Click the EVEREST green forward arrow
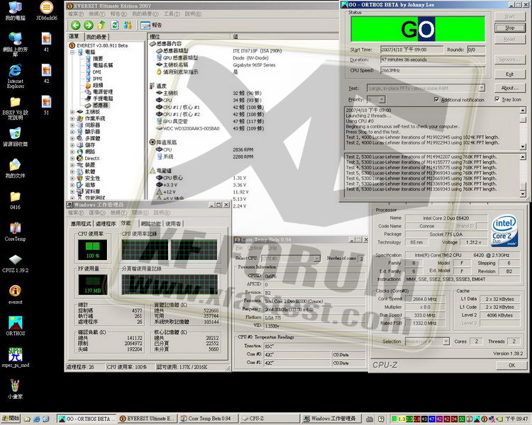This screenshot has width=532, height=425. [x=89, y=25]
